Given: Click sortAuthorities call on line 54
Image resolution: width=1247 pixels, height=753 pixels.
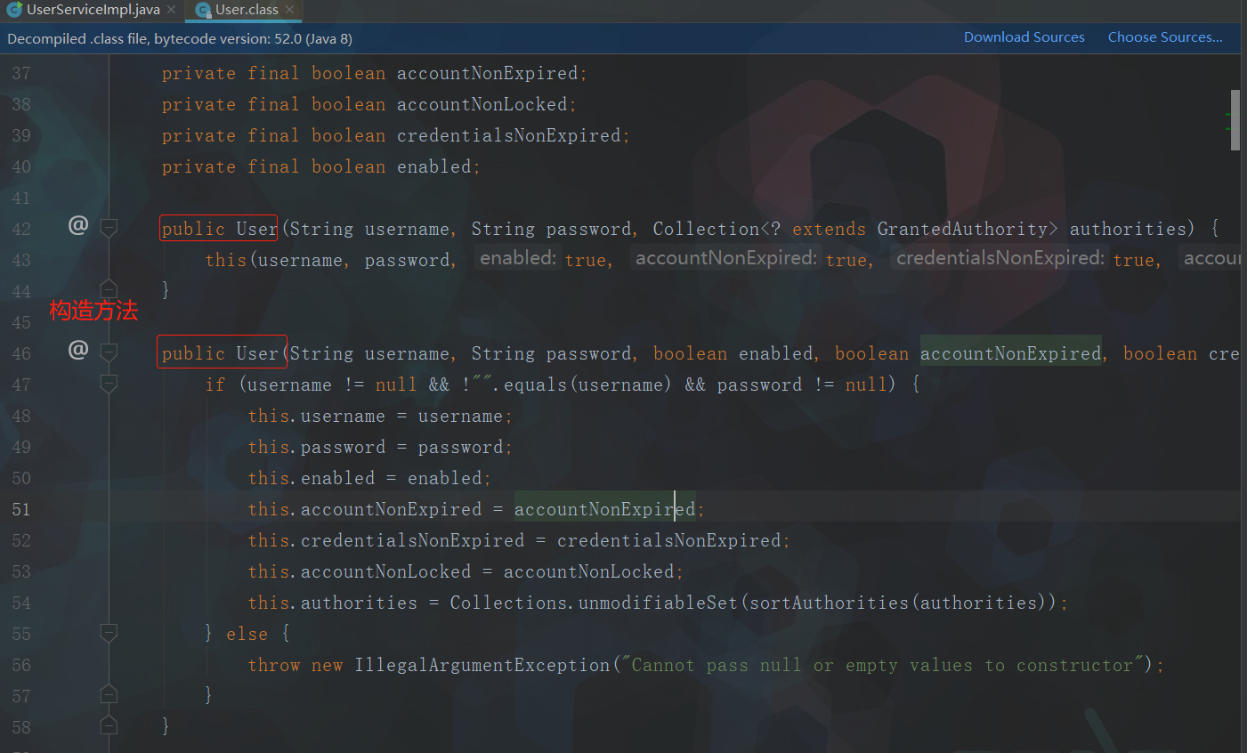Looking at the screenshot, I should click(829, 603).
